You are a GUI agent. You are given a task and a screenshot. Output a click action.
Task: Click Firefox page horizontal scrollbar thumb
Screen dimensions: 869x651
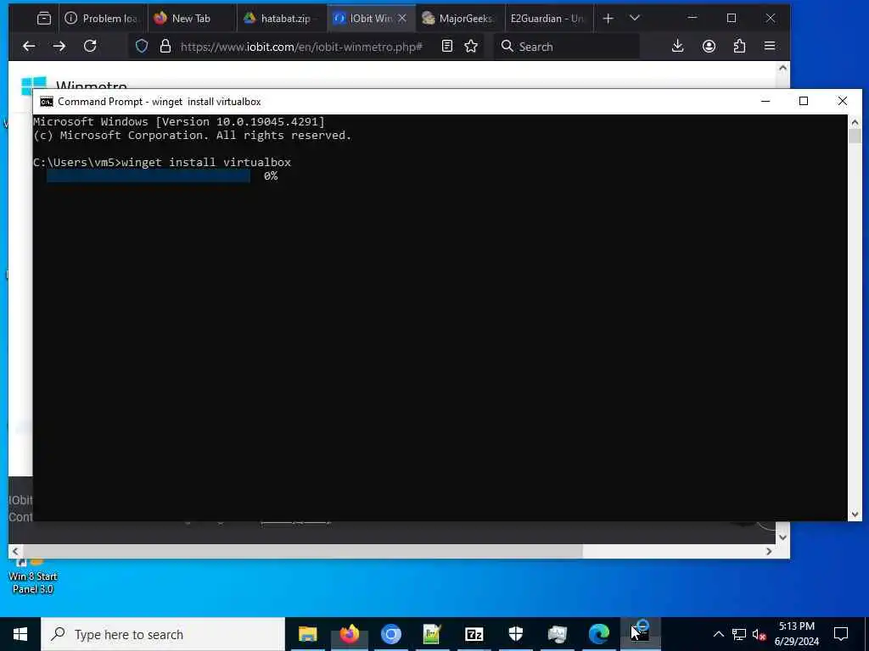[303, 551]
